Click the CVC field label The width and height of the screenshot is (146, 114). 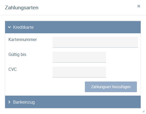pyautogui.click(x=13, y=69)
